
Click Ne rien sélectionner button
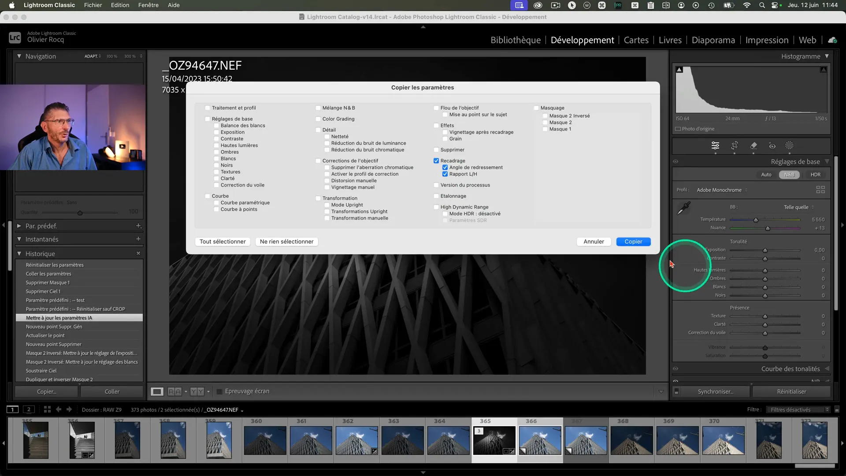(x=287, y=242)
